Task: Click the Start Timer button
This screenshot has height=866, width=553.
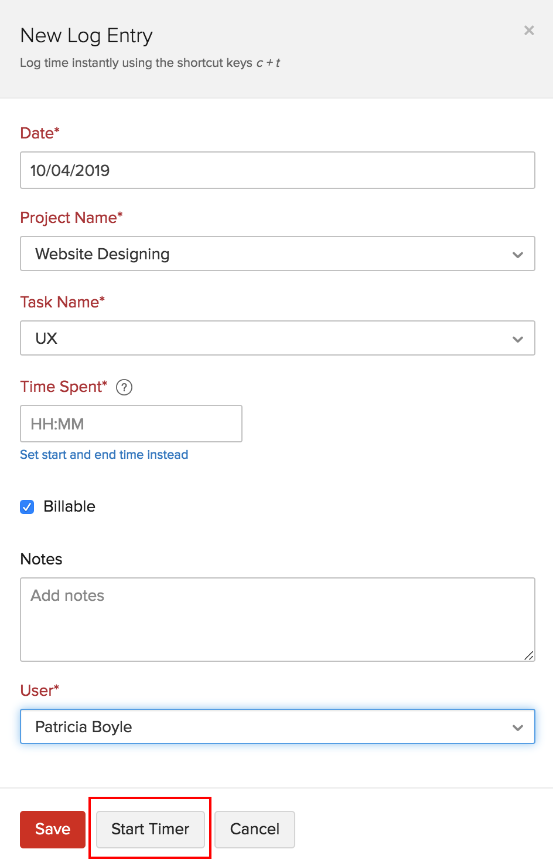Action: tap(150, 829)
